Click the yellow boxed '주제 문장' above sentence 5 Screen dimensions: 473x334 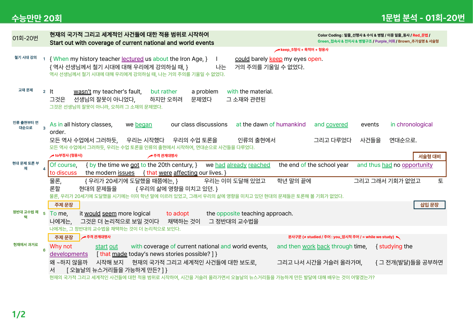[64, 205]
